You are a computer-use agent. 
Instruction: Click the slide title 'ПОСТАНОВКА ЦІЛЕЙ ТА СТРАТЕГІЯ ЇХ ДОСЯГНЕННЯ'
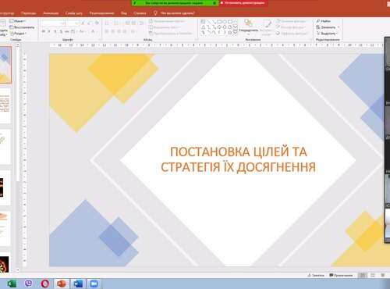pos(239,159)
